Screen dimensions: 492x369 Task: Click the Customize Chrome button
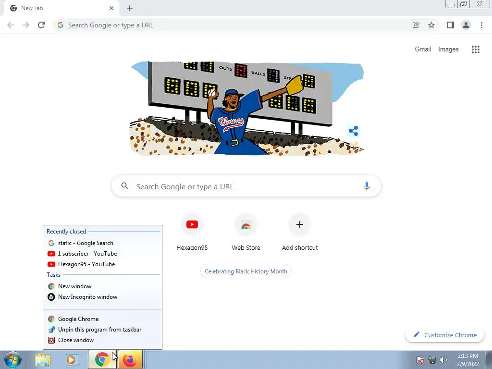pos(445,335)
